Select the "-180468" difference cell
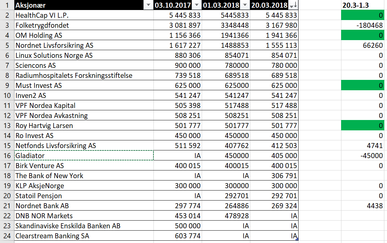 [363, 25]
